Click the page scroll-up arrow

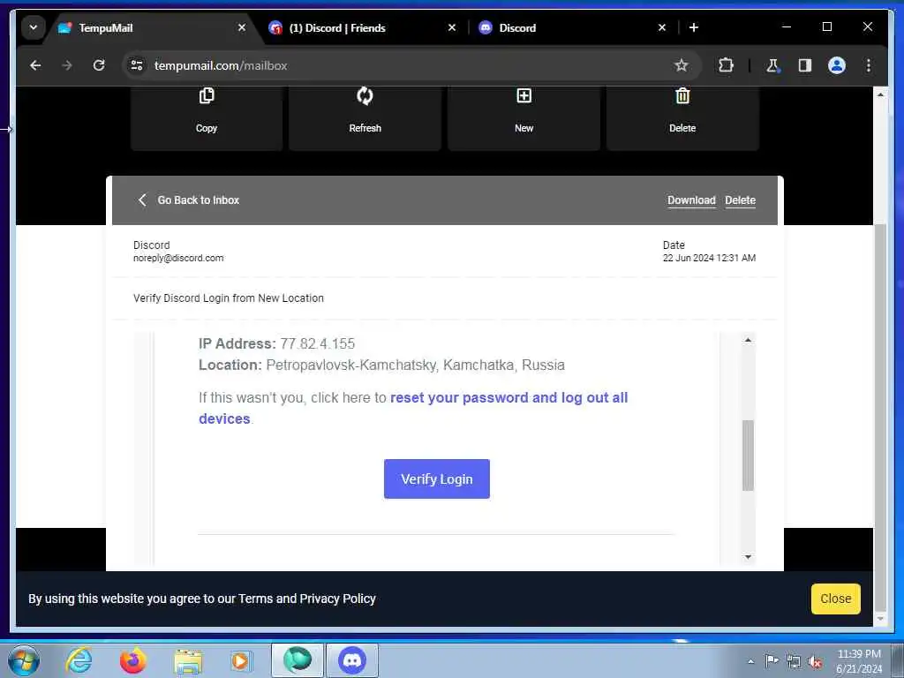[880, 94]
